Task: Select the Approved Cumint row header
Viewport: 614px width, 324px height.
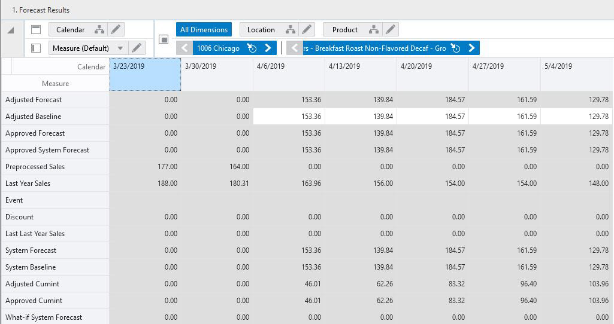Action: [x=55, y=301]
